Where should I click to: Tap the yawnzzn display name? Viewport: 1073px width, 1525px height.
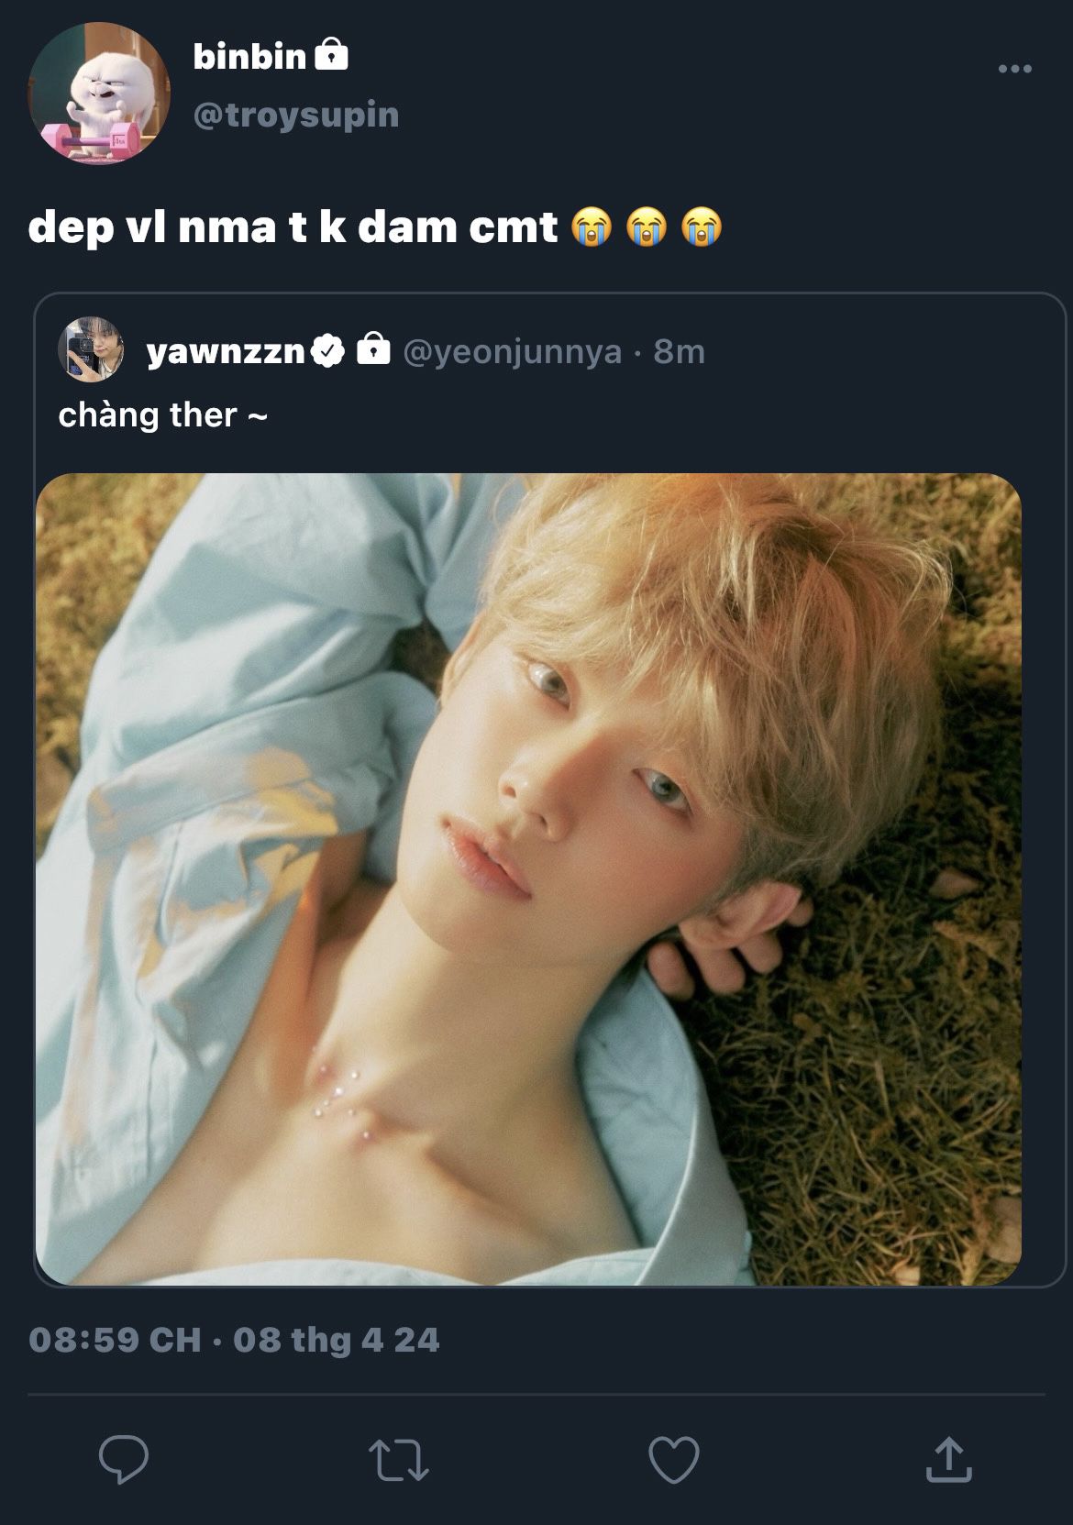tap(225, 351)
